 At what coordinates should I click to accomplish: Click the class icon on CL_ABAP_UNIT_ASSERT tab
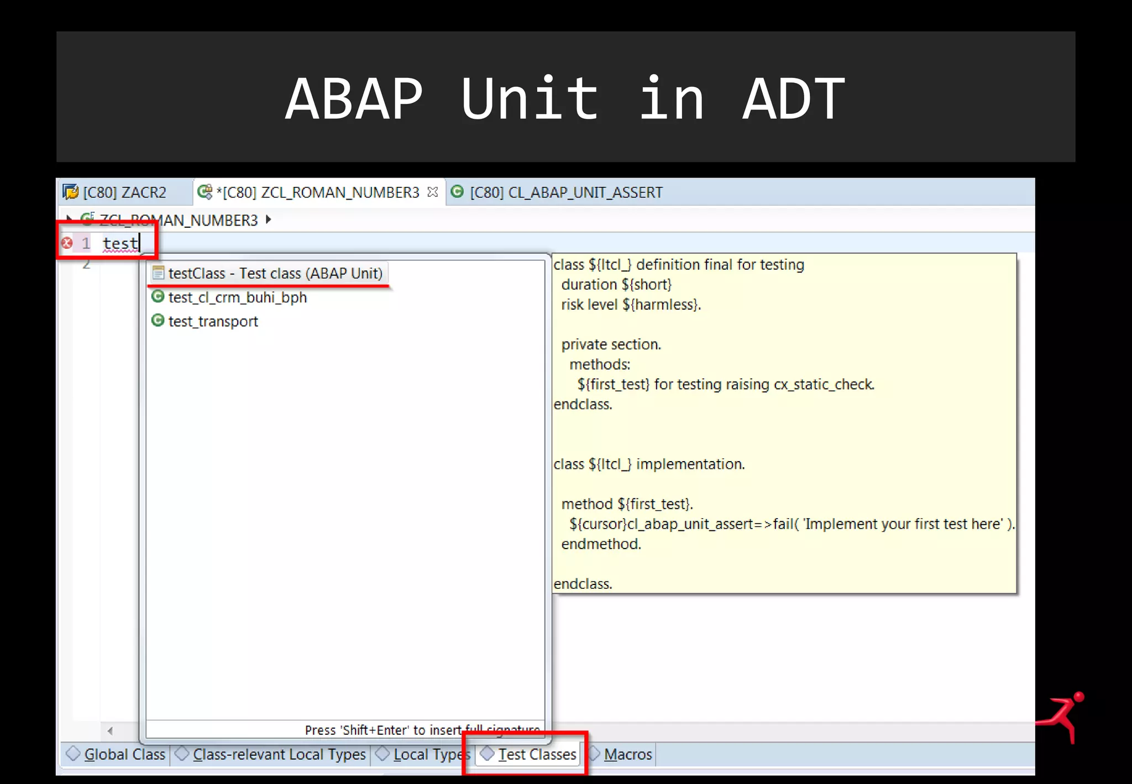click(x=457, y=192)
